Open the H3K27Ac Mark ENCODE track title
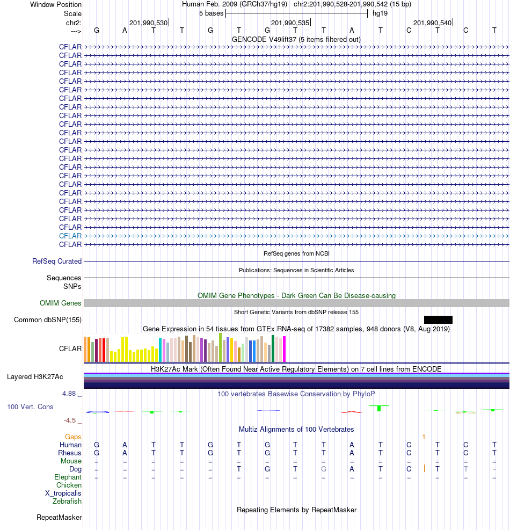Image resolution: width=510 pixels, height=530 pixels. click(296, 369)
